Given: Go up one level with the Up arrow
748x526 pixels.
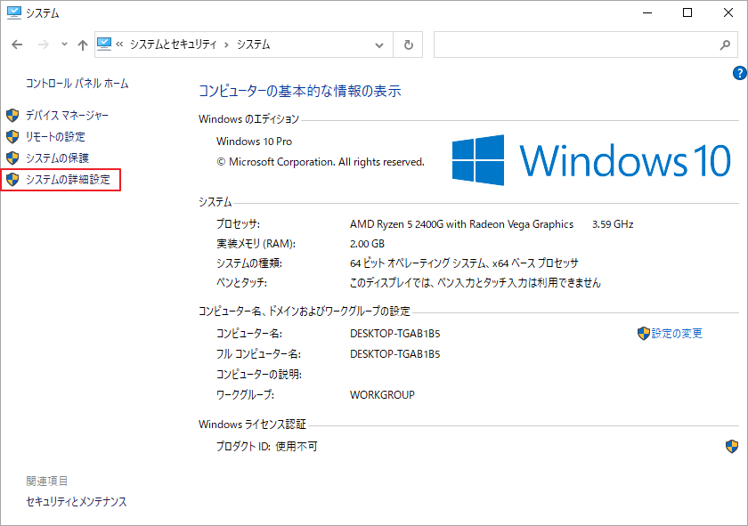Looking at the screenshot, I should click(83, 45).
